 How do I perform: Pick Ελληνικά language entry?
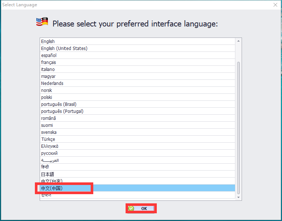click(x=137, y=146)
